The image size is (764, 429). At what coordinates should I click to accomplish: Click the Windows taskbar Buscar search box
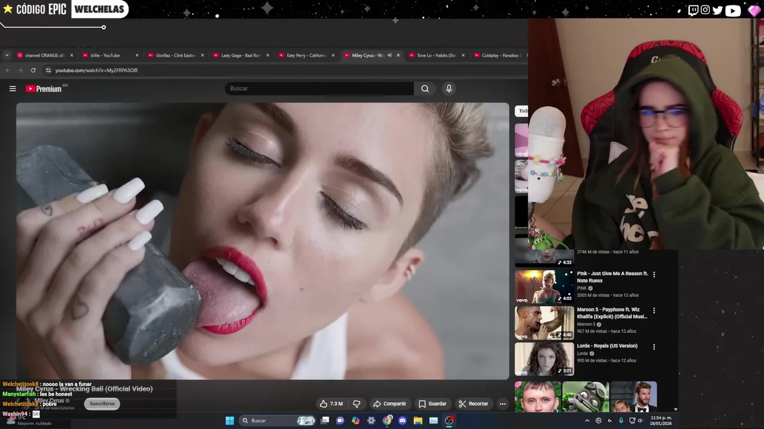[x=278, y=421]
